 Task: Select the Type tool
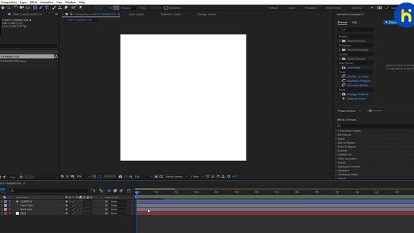pyautogui.click(x=47, y=8)
